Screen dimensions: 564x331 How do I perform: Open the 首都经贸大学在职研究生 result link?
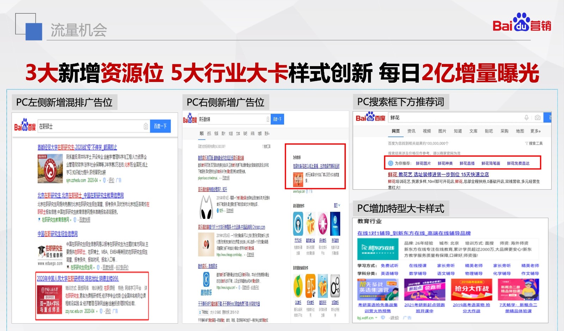click(77, 147)
